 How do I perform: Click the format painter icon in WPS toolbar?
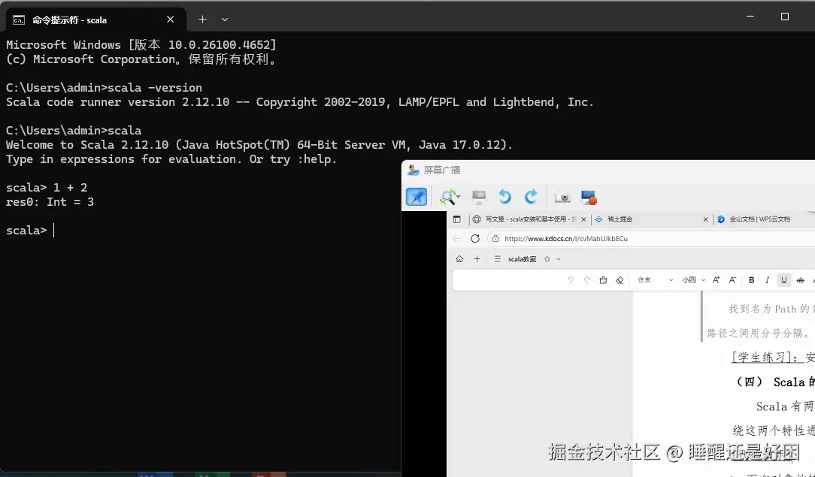[603, 279]
